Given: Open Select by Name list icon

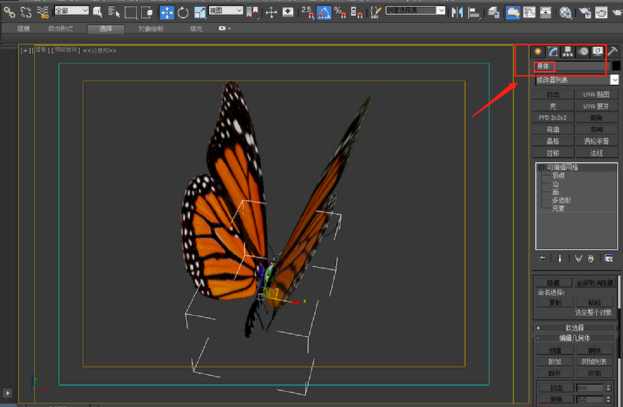Looking at the screenshot, I should [x=114, y=12].
